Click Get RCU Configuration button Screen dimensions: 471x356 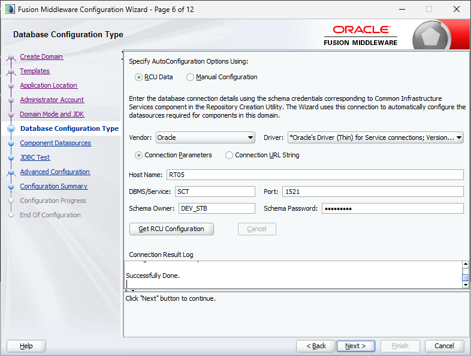(171, 229)
